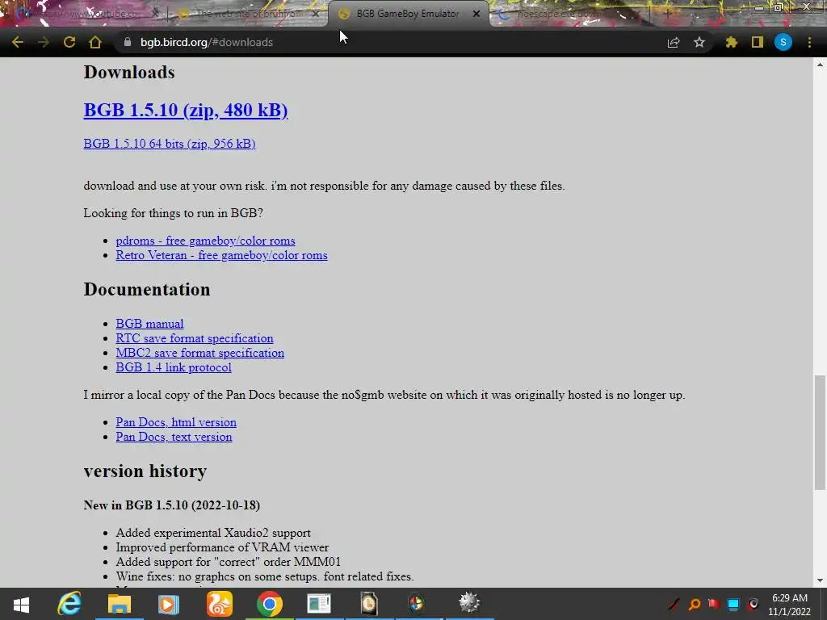This screenshot has height=620, width=827.
Task: Close the BGB GameBoy Emulator tab
Action: tap(476, 14)
